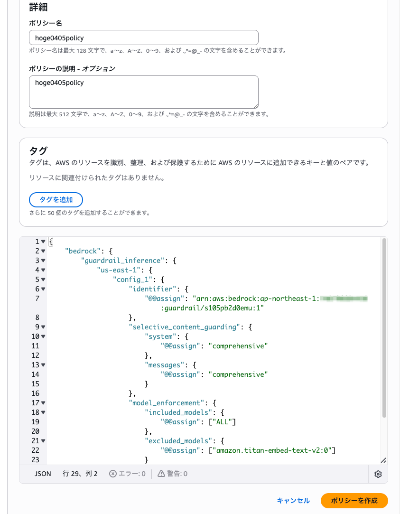Collapse the root object on line 1

44,241
